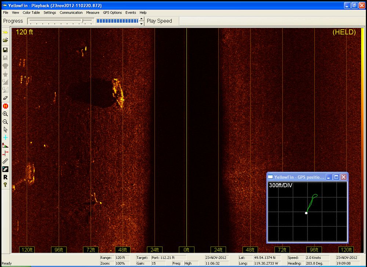Image resolution: width=367 pixels, height=267 pixels.
Task: Increase play speed with up arrow
Action: (x=142, y=19)
